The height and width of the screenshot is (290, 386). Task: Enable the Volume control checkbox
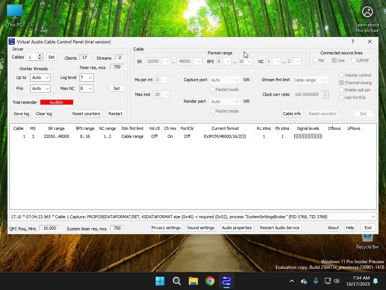tap(341, 75)
